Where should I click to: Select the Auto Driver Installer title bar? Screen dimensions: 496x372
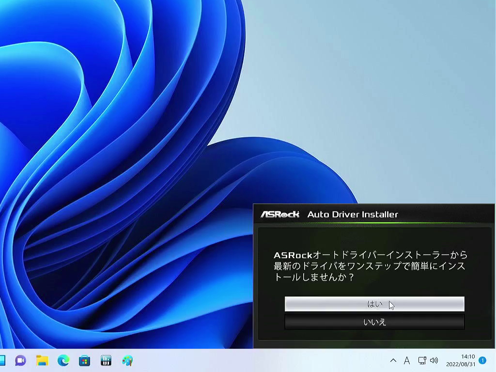[354, 214]
